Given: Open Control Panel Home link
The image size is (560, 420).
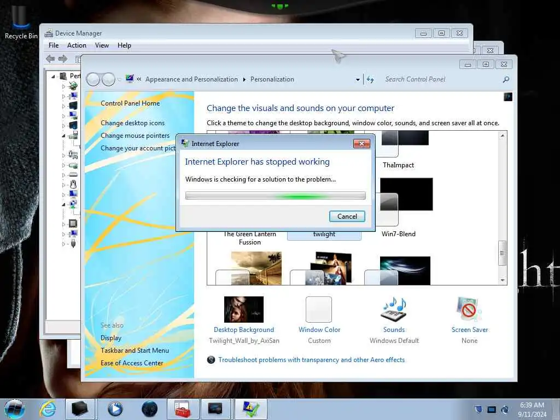Looking at the screenshot, I should click(130, 103).
